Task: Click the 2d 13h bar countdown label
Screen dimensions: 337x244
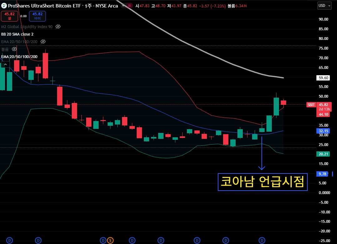Action: [324, 109]
